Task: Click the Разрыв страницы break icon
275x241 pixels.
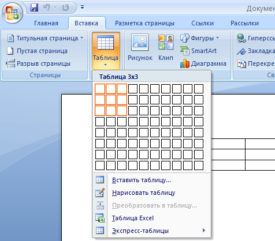Action: tap(10, 63)
